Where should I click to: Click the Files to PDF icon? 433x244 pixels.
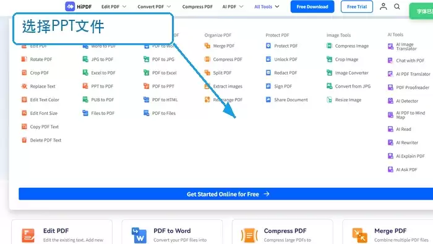(x=85, y=113)
